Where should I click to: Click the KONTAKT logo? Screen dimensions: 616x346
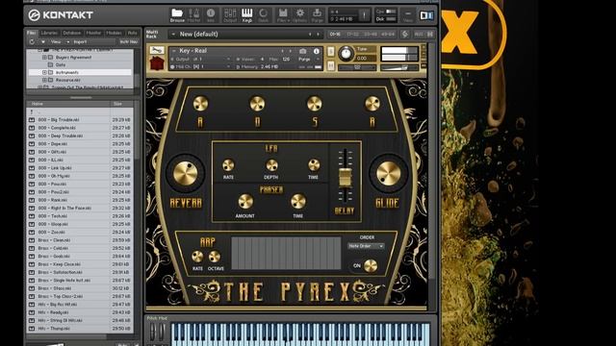[61, 15]
